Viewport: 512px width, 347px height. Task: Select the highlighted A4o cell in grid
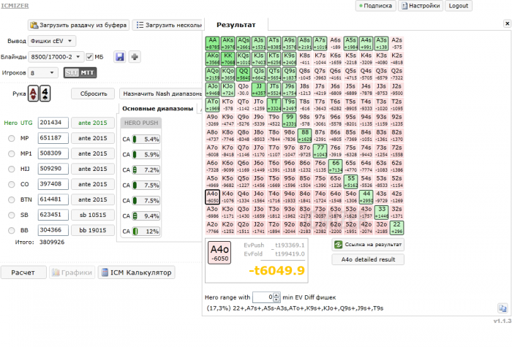tap(212, 197)
